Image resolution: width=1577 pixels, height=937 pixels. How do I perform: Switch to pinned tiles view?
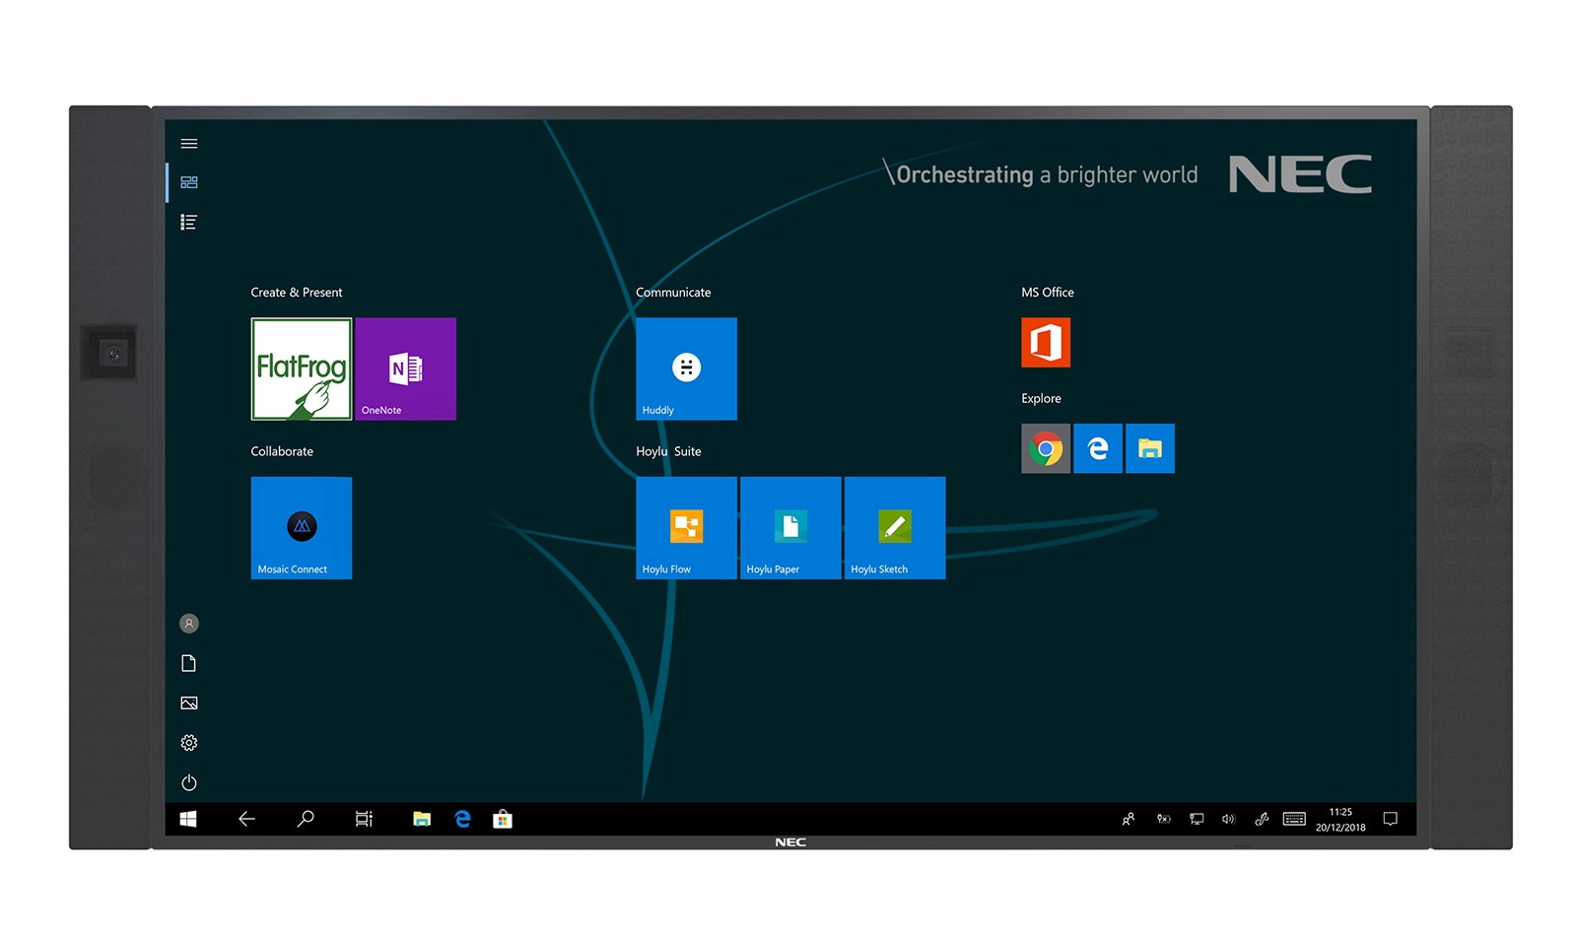[189, 182]
